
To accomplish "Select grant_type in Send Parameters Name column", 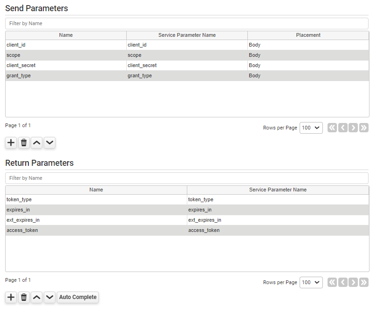I will pyautogui.click(x=66, y=76).
